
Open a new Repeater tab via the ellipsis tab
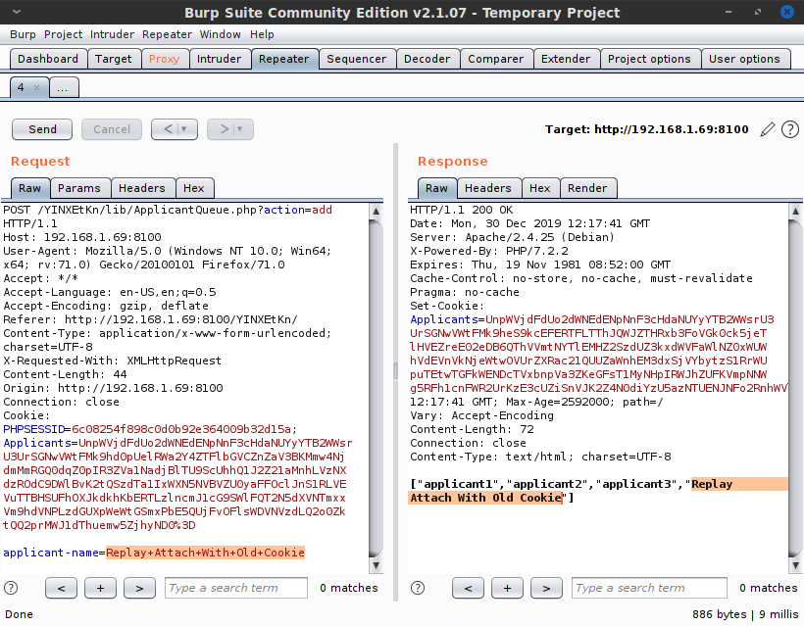[x=62, y=87]
